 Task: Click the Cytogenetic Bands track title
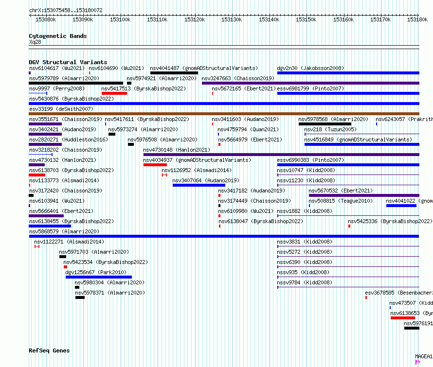tap(58, 36)
